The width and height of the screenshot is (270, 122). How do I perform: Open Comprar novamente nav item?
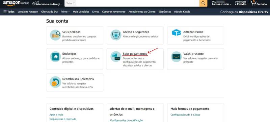click(114, 12)
